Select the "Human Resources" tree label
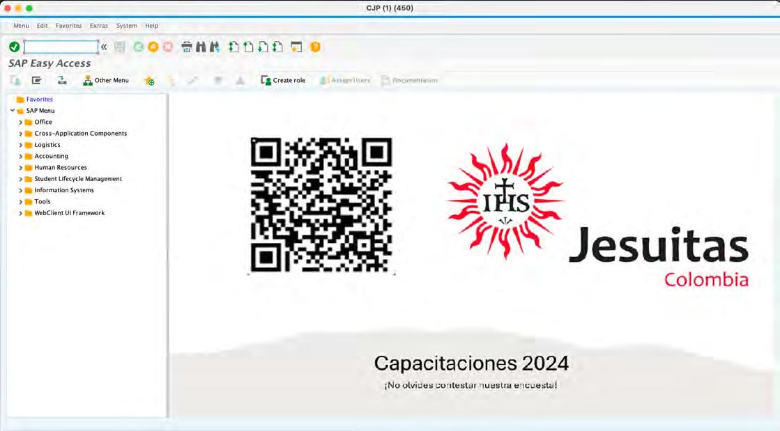Screen dimensions: 780x431 pyautogui.click(x=61, y=168)
